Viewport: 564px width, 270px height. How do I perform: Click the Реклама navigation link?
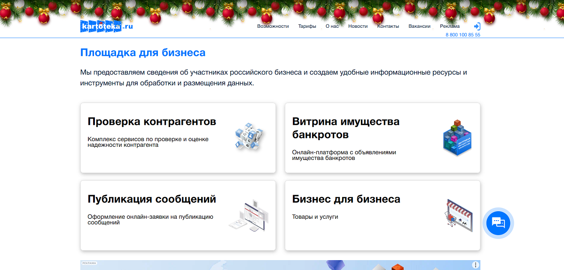(450, 26)
